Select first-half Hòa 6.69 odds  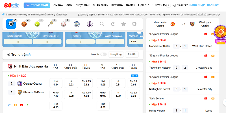click(103, 106)
